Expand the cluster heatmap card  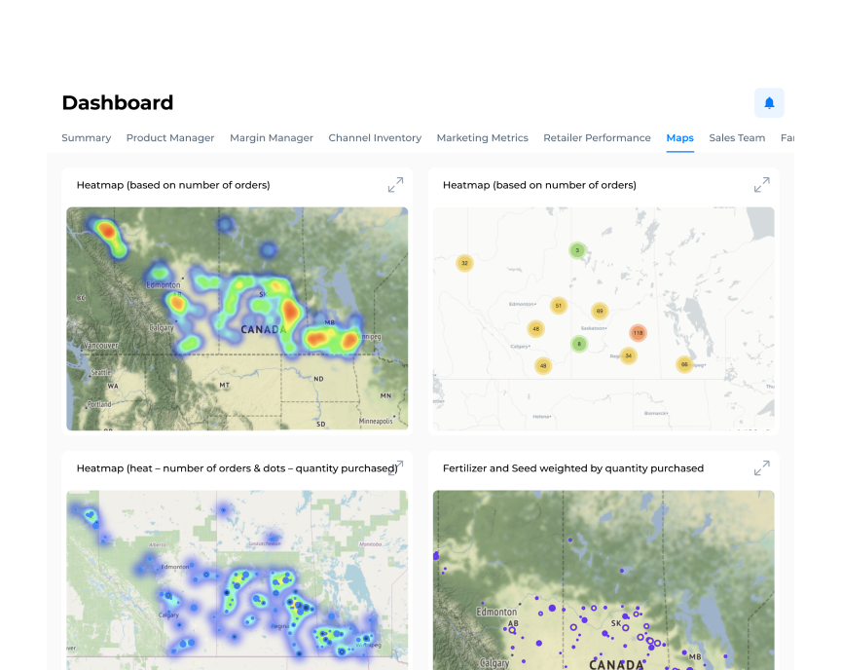point(761,185)
